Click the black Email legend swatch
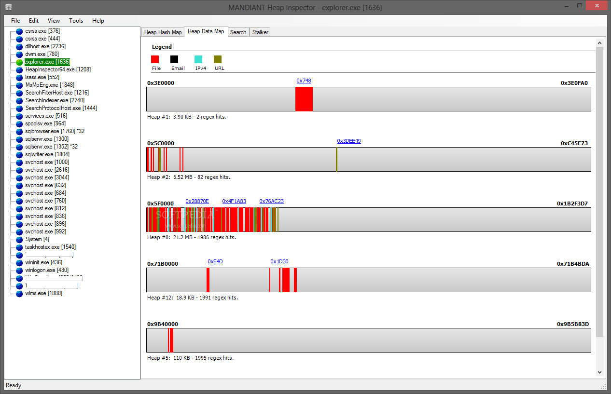The height and width of the screenshot is (394, 611). point(174,59)
